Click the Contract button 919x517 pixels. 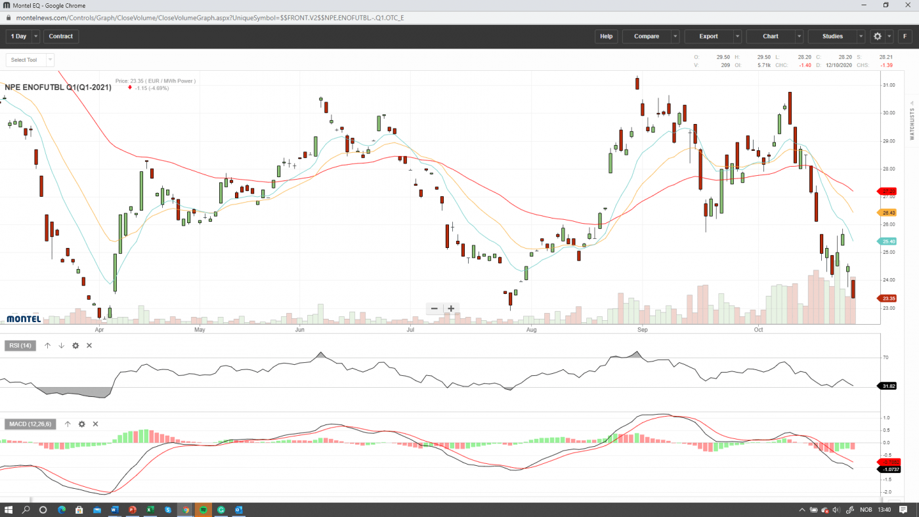pyautogui.click(x=61, y=36)
